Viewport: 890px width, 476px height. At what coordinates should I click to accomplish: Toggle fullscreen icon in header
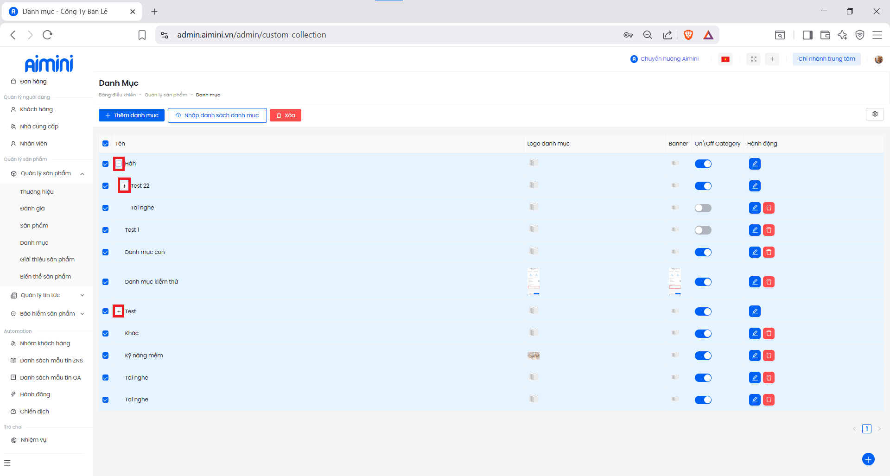coord(754,59)
